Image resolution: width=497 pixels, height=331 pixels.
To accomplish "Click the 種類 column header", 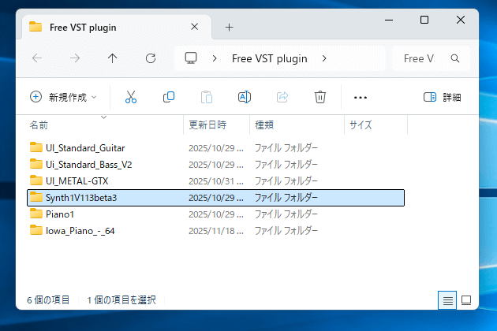I will coord(264,125).
